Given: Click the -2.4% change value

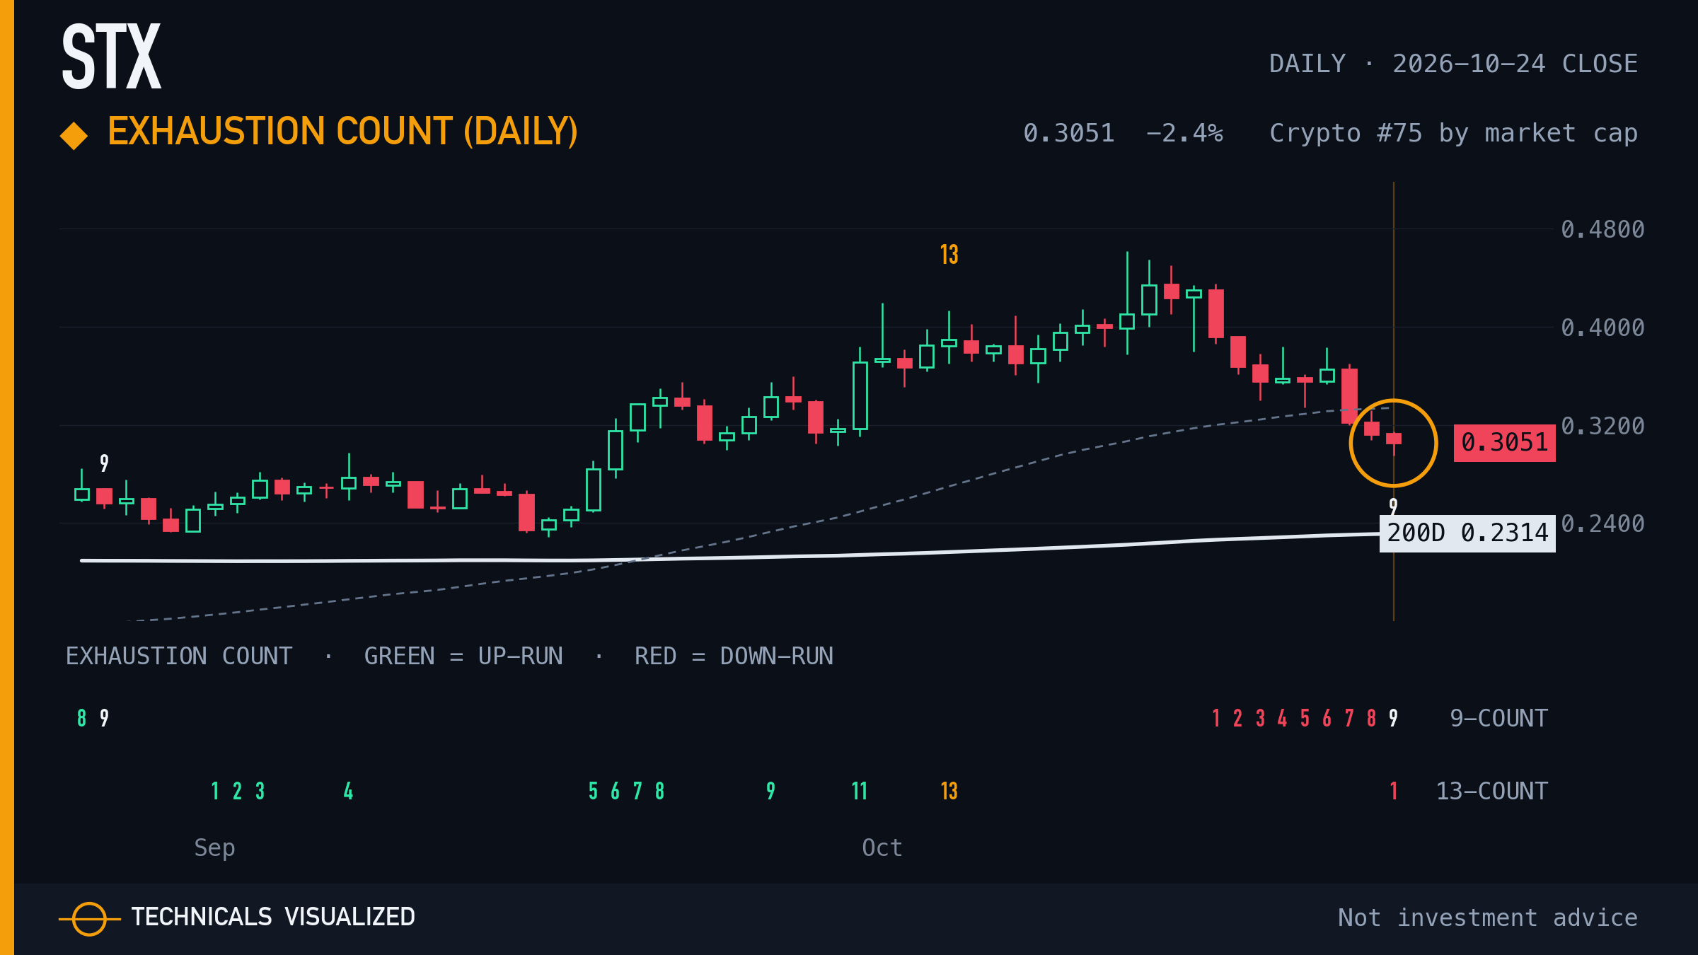Looking at the screenshot, I should pos(1184,133).
